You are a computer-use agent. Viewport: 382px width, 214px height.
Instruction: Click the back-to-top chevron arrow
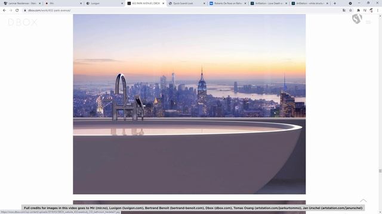pos(363,201)
